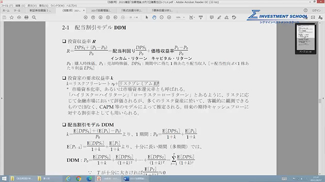The width and height of the screenshot is (325, 182).
Task: Click the page thumbnail preview panel
Action: tap(306, 38)
